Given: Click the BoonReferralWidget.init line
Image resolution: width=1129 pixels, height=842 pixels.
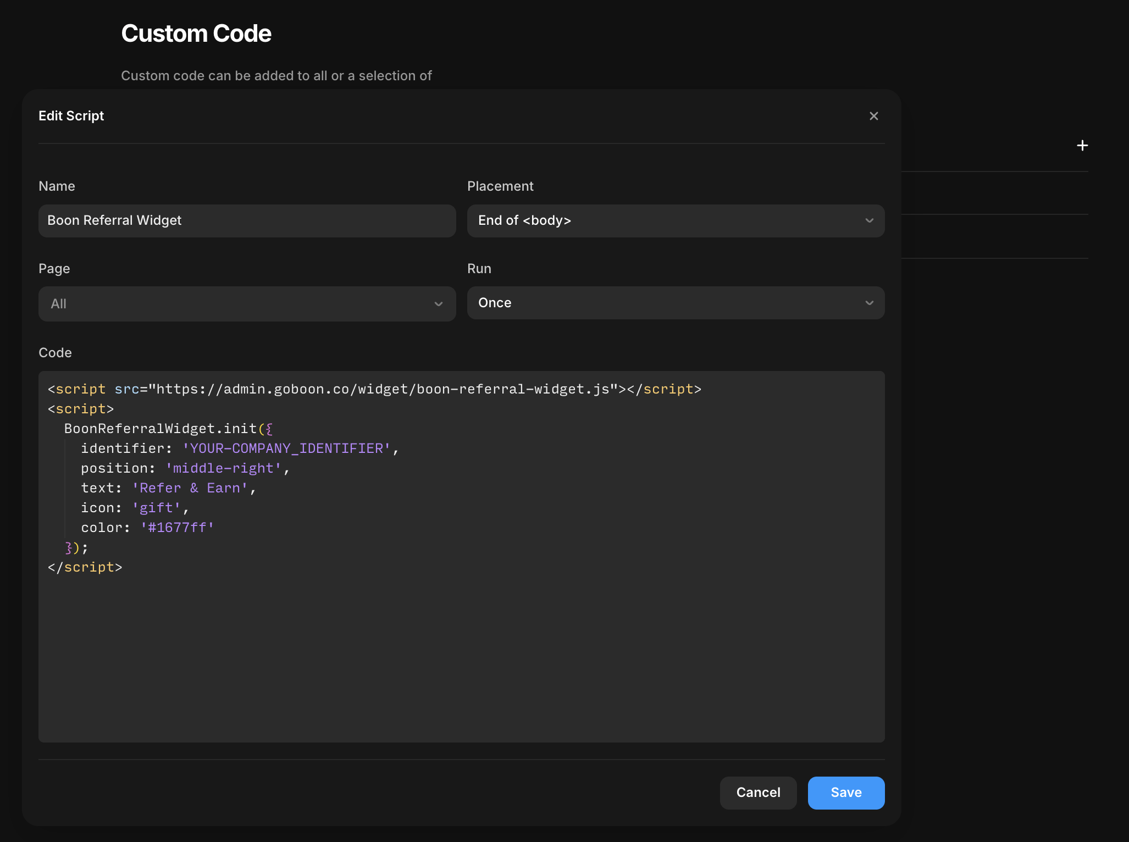Looking at the screenshot, I should 168,429.
